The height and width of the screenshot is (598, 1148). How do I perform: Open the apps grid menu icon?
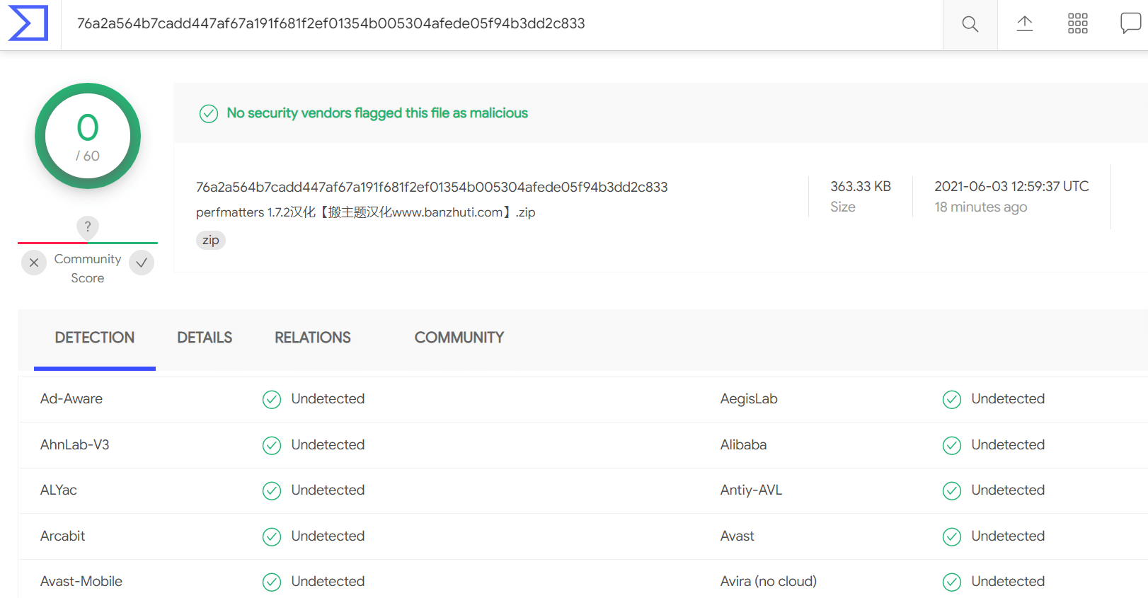[x=1077, y=24]
